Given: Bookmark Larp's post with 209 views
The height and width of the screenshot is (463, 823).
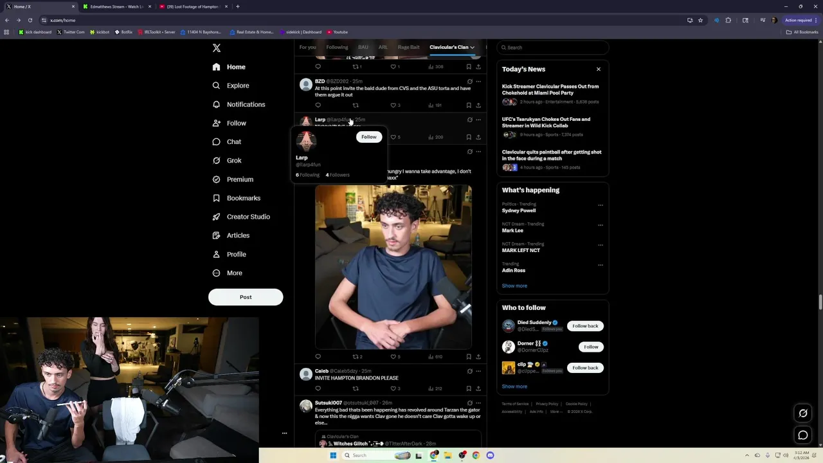Looking at the screenshot, I should point(469,137).
